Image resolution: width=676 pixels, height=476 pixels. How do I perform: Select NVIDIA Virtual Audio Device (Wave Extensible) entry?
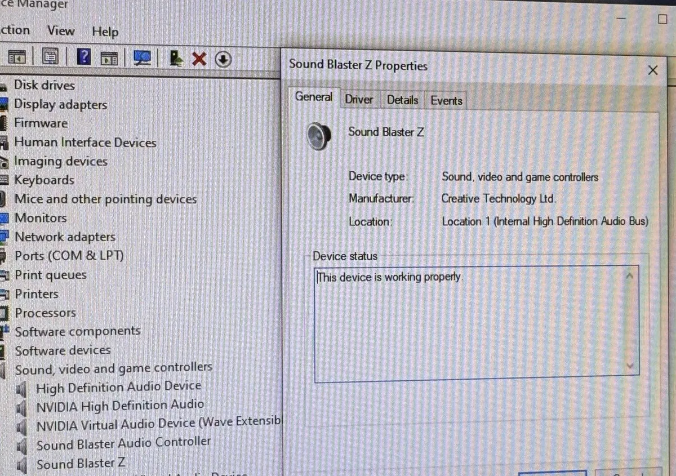[158, 424]
